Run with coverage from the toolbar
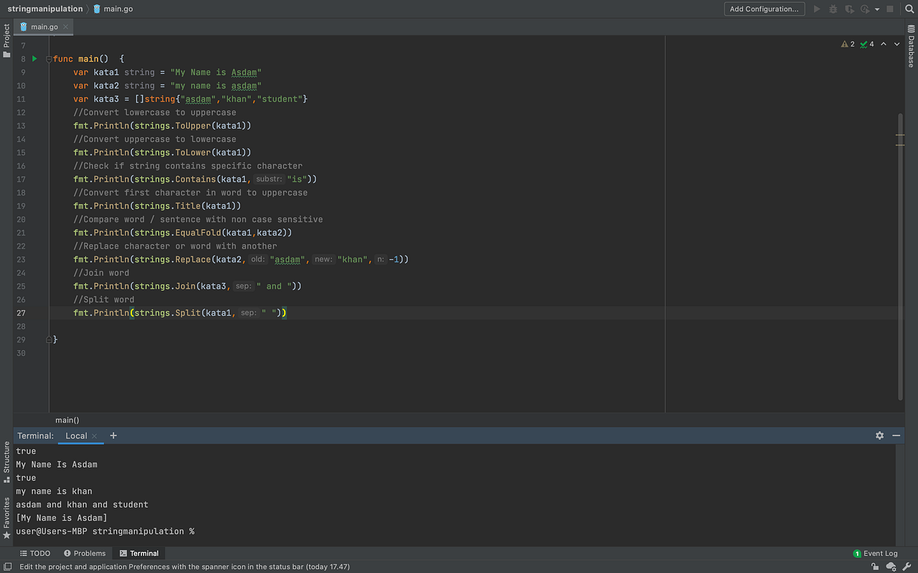The height and width of the screenshot is (573, 918). (849, 9)
